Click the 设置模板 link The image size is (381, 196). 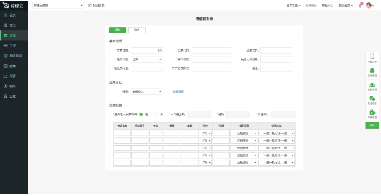pyautogui.click(x=178, y=92)
